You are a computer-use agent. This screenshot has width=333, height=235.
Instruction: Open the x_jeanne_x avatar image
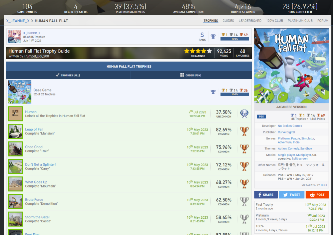[x=14, y=37]
